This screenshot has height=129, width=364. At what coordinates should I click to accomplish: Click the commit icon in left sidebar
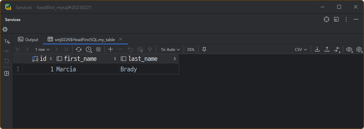7,51
